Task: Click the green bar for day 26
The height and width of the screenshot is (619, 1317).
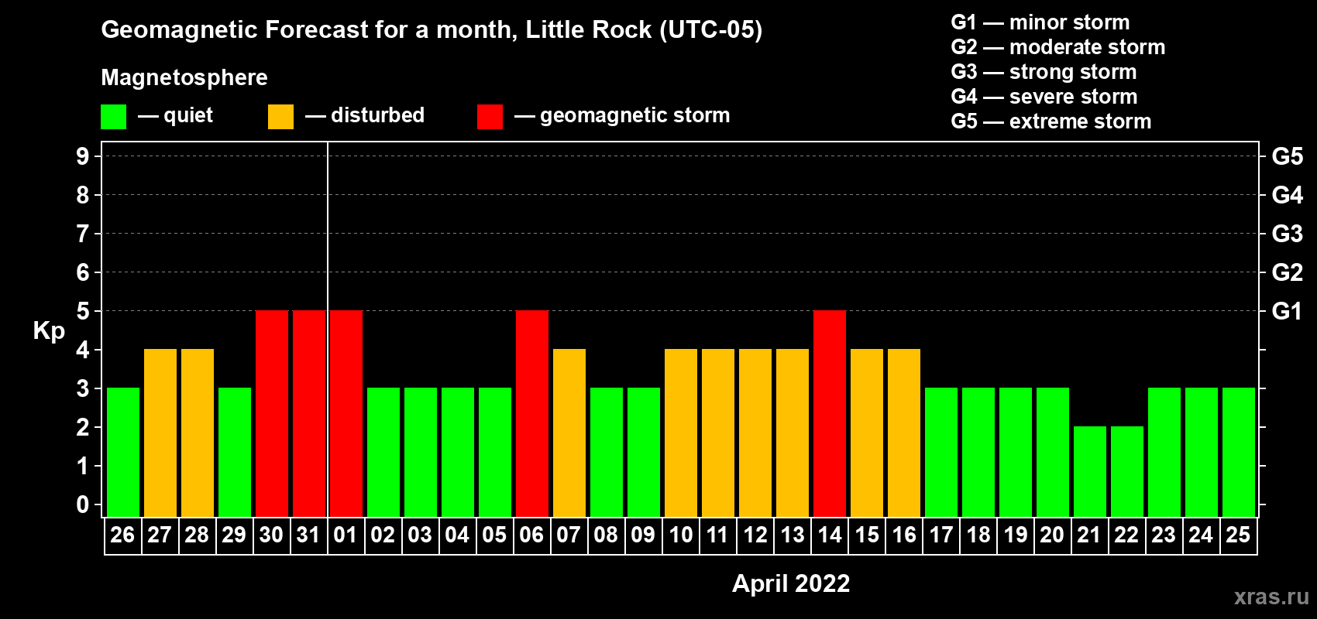Action: (x=123, y=452)
